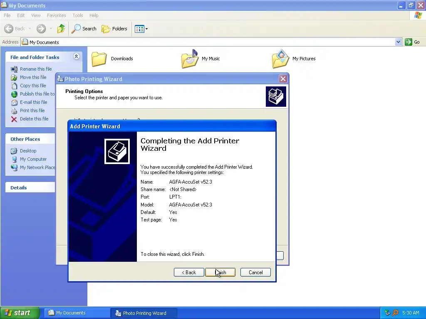Click the E-mail envelope icon

[x=14, y=103]
